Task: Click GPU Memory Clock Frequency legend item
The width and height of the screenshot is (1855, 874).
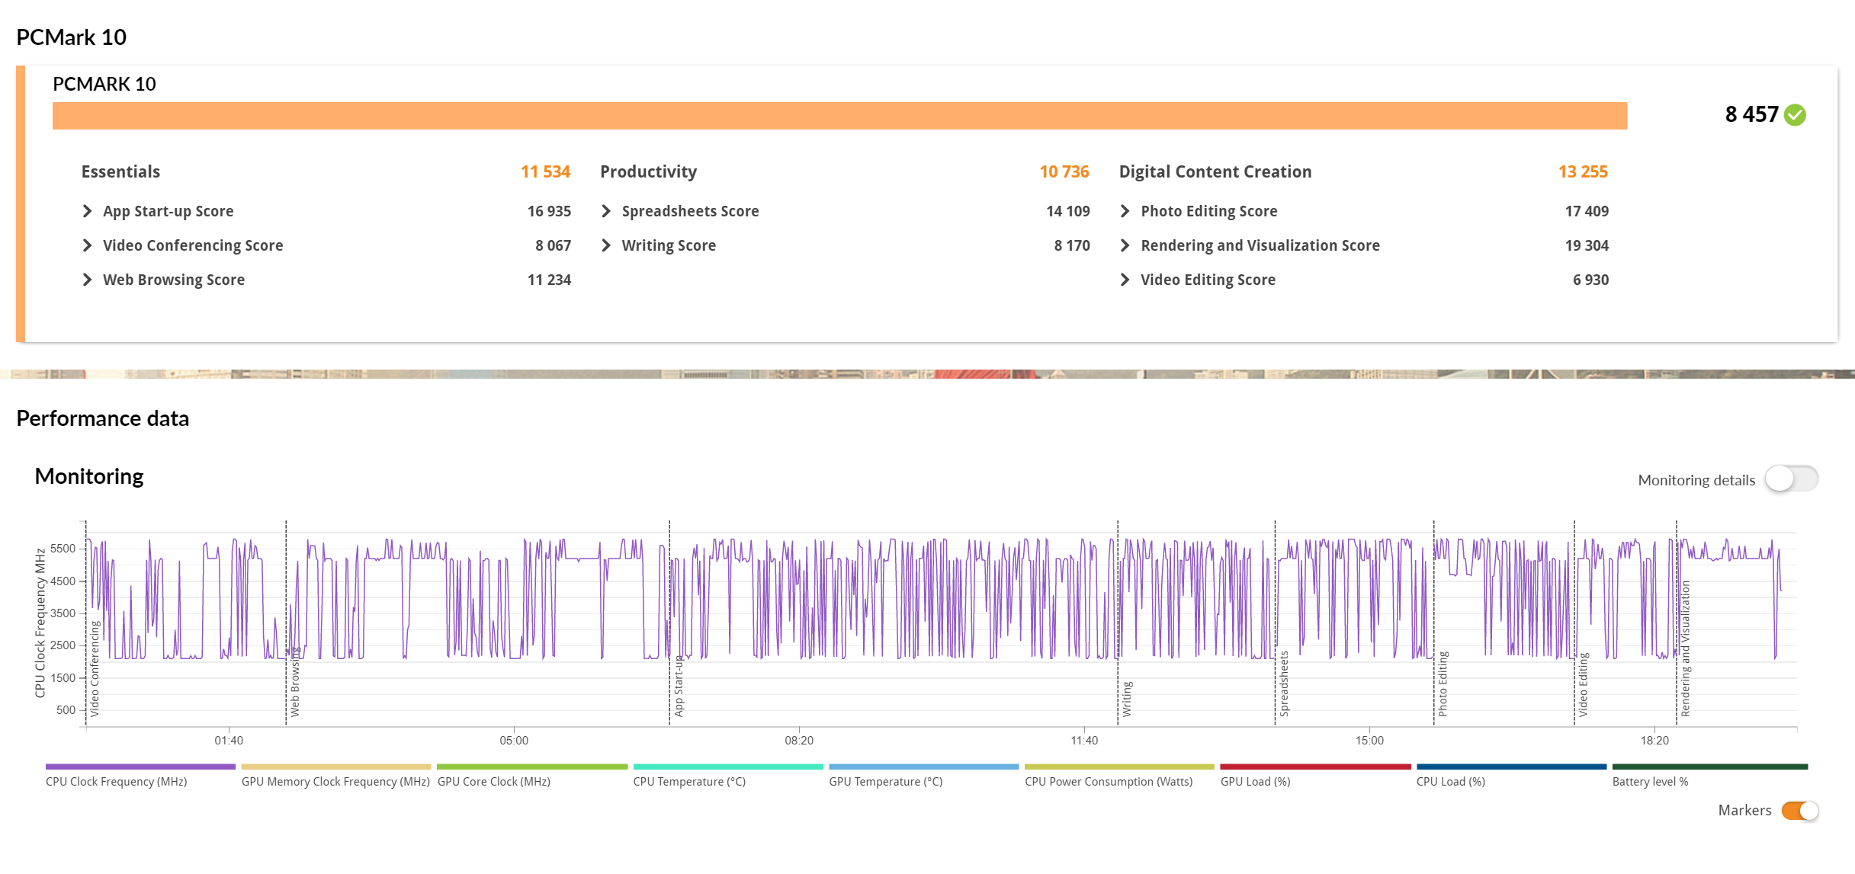Action: (335, 781)
